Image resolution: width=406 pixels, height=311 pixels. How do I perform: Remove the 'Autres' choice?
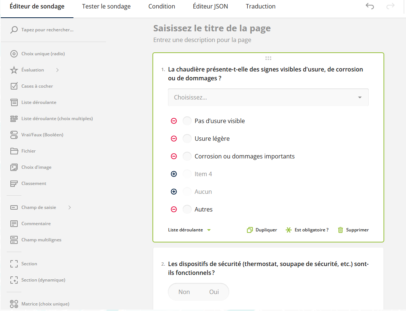pos(174,209)
